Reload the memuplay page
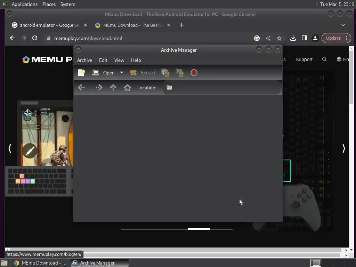 coord(35,38)
